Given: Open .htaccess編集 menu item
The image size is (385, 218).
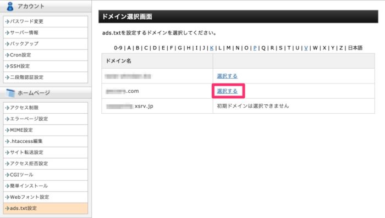Looking at the screenshot, I should (46, 141).
